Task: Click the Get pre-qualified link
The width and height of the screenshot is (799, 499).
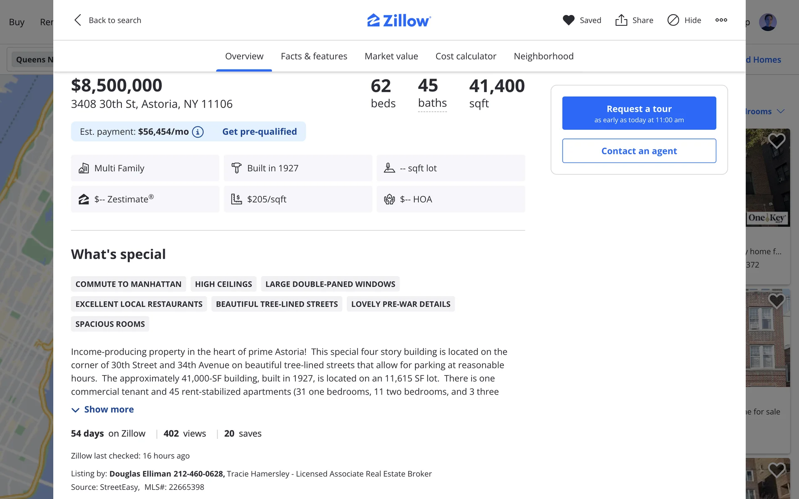Action: [x=259, y=132]
